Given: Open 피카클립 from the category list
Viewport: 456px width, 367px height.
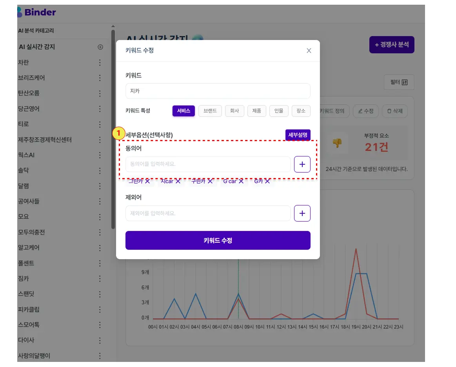Looking at the screenshot, I should tap(29, 309).
